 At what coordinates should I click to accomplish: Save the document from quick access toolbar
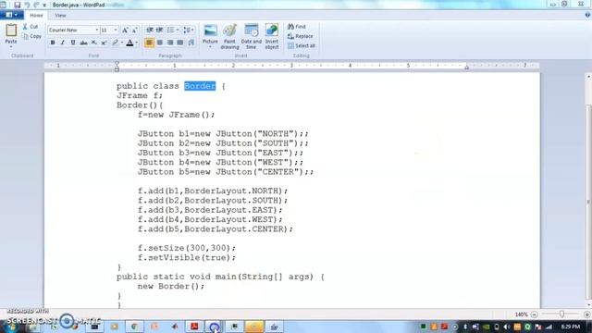18,5
